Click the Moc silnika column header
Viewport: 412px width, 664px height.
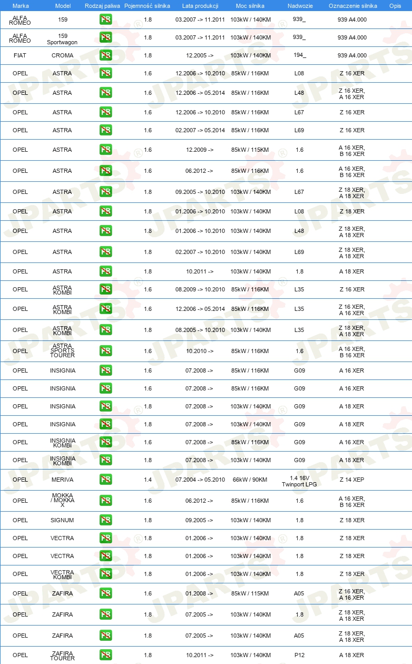click(250, 6)
